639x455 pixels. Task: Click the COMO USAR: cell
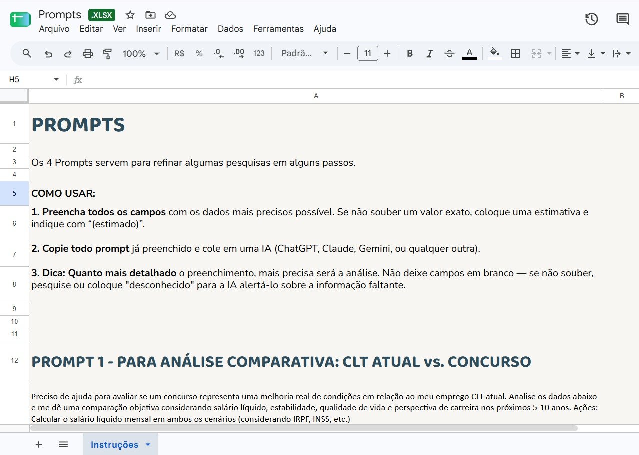(x=316, y=193)
